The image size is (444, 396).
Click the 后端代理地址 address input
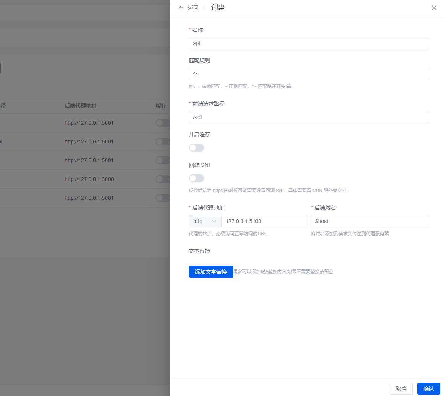pos(264,221)
